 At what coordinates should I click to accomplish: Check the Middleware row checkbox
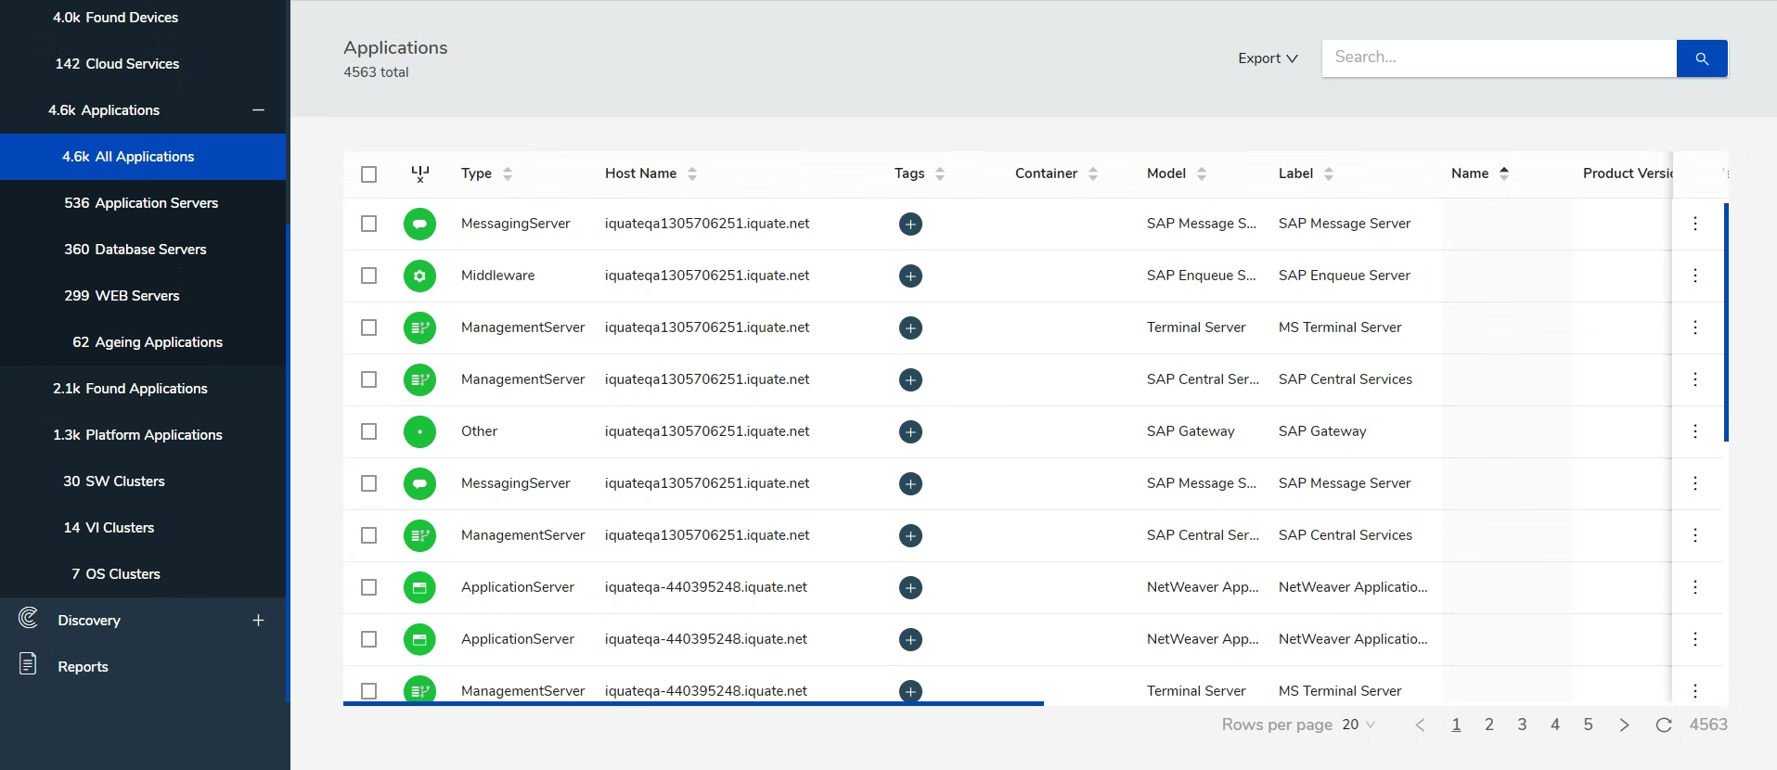(368, 276)
